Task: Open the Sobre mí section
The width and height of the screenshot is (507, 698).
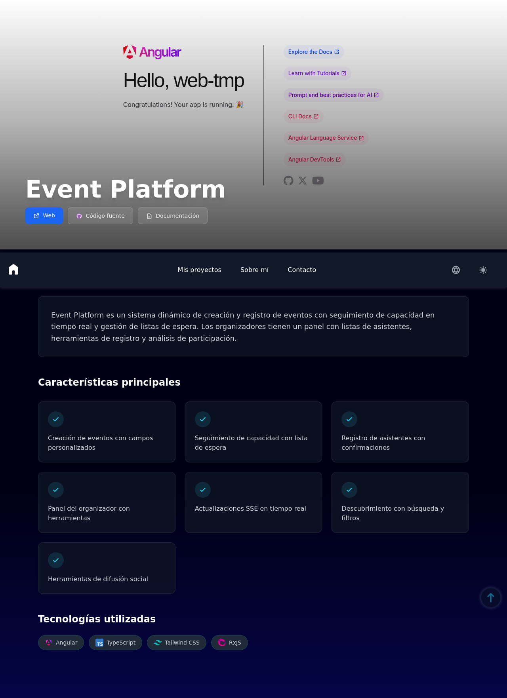Action: click(254, 270)
